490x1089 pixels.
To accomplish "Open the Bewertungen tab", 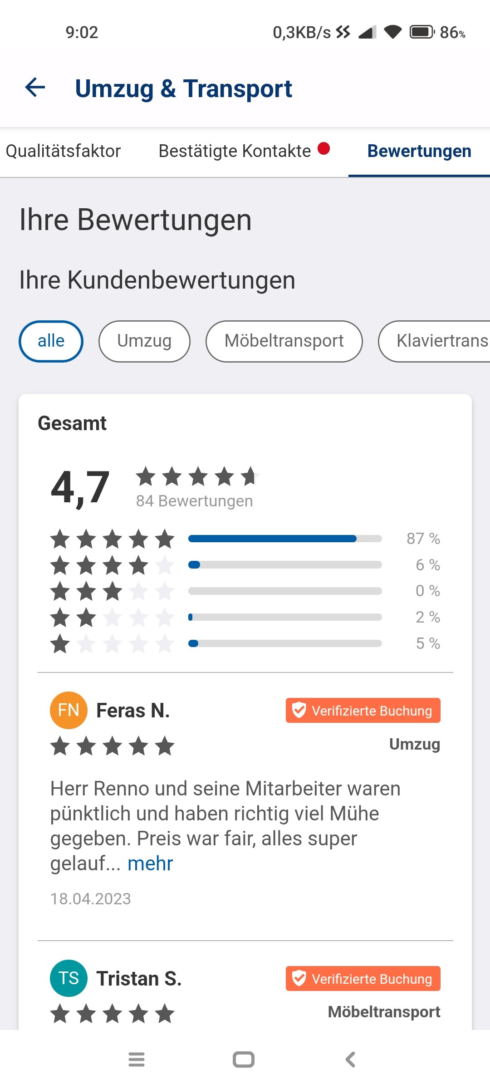I will tap(419, 151).
